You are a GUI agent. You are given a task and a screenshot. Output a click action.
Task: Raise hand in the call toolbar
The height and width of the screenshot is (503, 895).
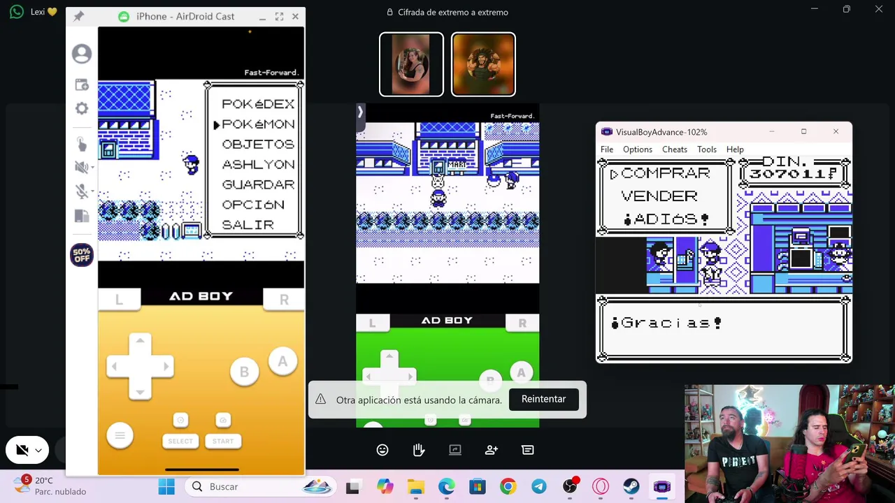point(419,450)
